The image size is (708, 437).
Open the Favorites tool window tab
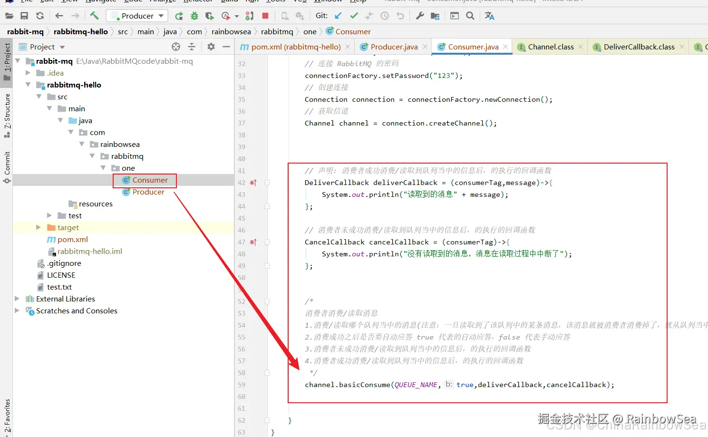point(7,418)
